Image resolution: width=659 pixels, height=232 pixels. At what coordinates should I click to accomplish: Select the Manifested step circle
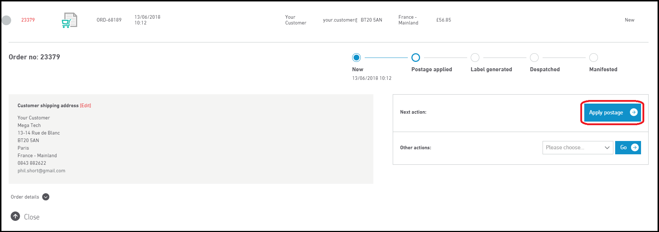pos(594,58)
